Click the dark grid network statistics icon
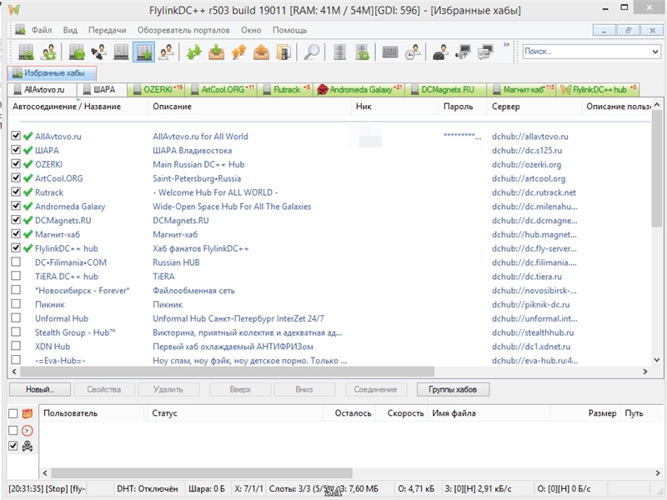 [x=390, y=52]
